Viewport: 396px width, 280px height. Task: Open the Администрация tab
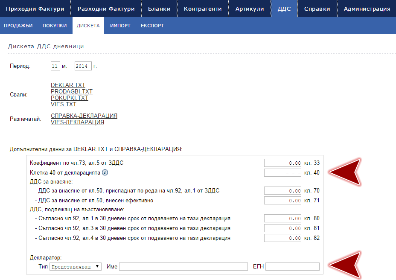(367, 9)
